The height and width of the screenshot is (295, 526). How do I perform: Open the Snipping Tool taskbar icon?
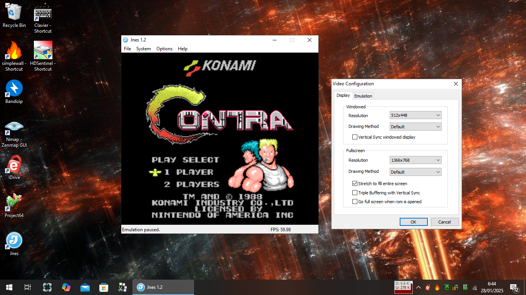[122, 287]
